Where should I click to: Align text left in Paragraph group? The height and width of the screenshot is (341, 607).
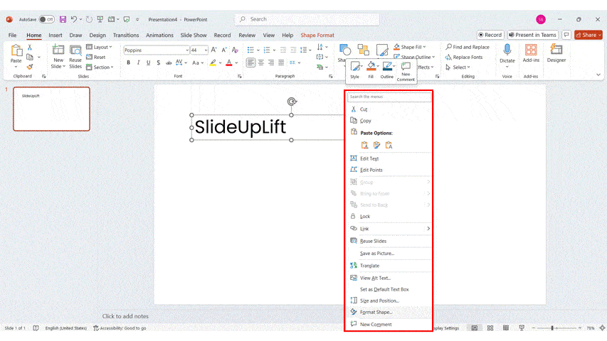click(251, 63)
